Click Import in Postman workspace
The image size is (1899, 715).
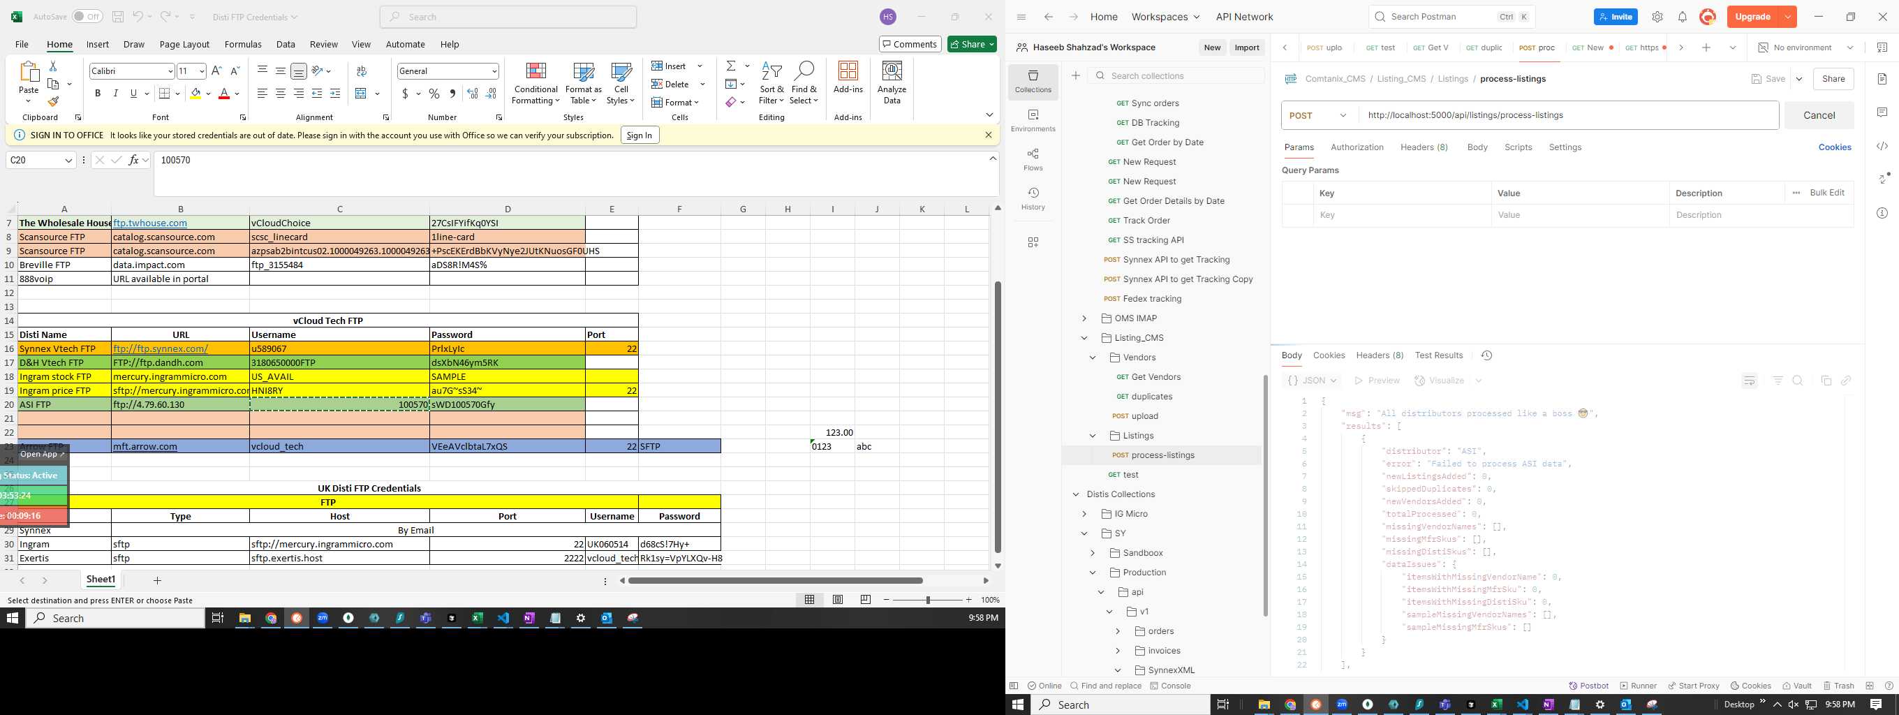tap(1247, 47)
